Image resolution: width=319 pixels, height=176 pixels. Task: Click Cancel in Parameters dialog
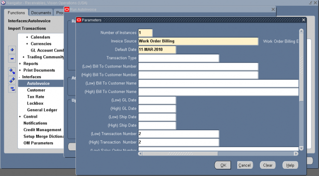tap(245, 165)
